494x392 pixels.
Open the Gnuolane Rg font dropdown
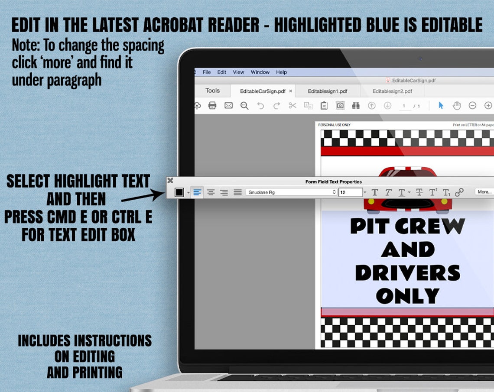291,192
